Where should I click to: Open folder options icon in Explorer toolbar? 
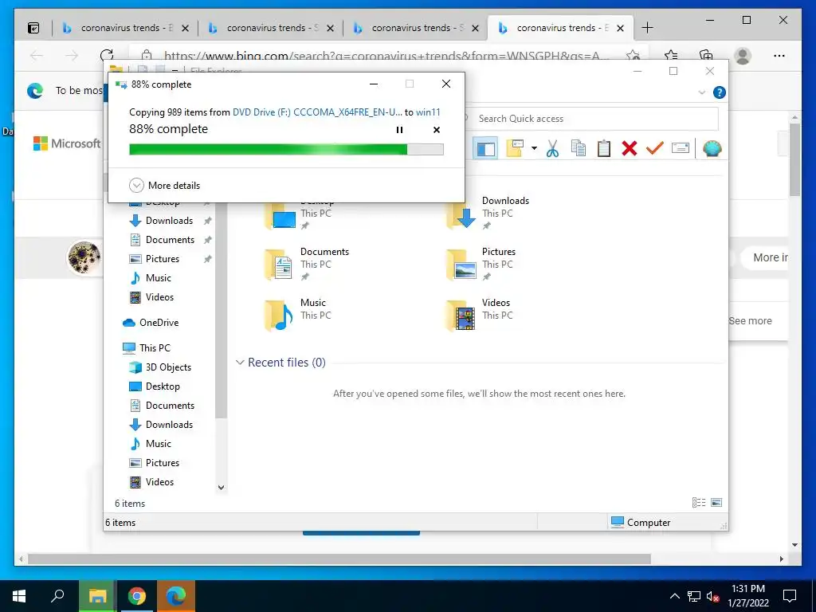point(516,148)
